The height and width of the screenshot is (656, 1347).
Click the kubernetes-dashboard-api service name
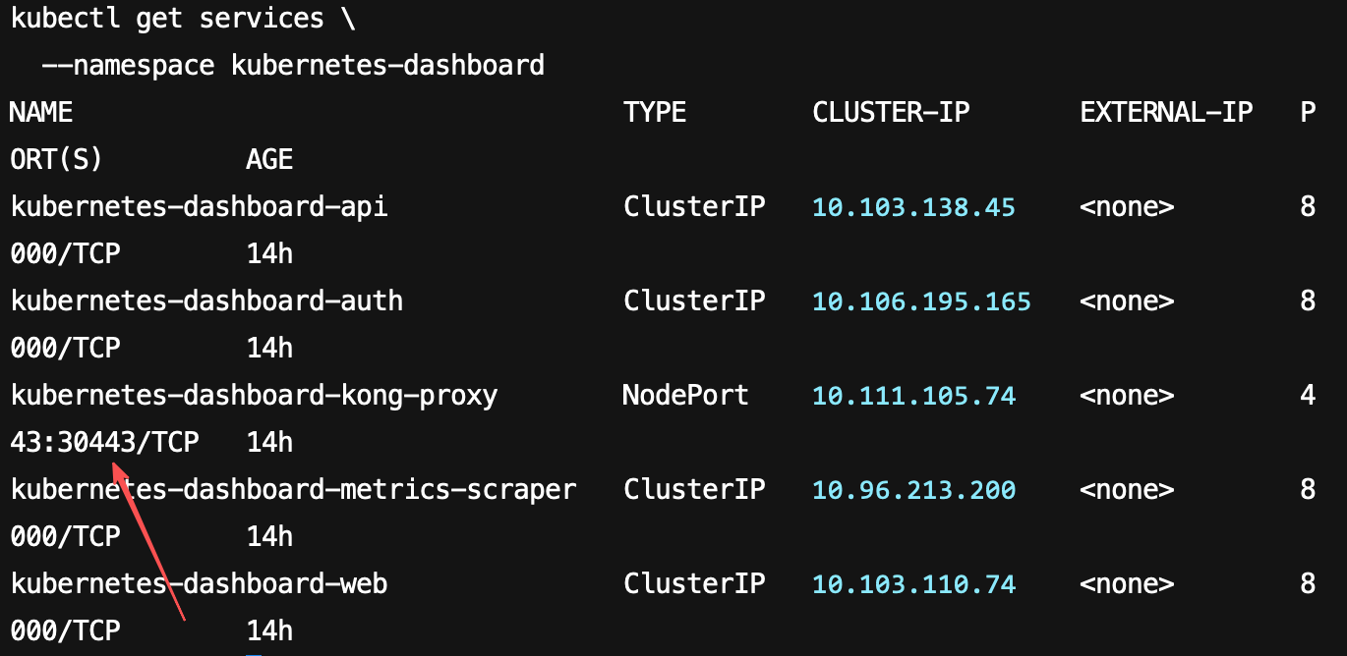(x=200, y=207)
